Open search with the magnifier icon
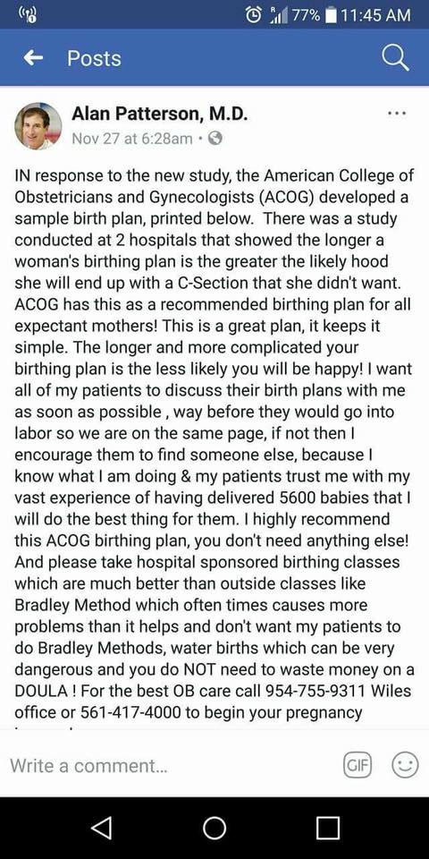 (395, 58)
